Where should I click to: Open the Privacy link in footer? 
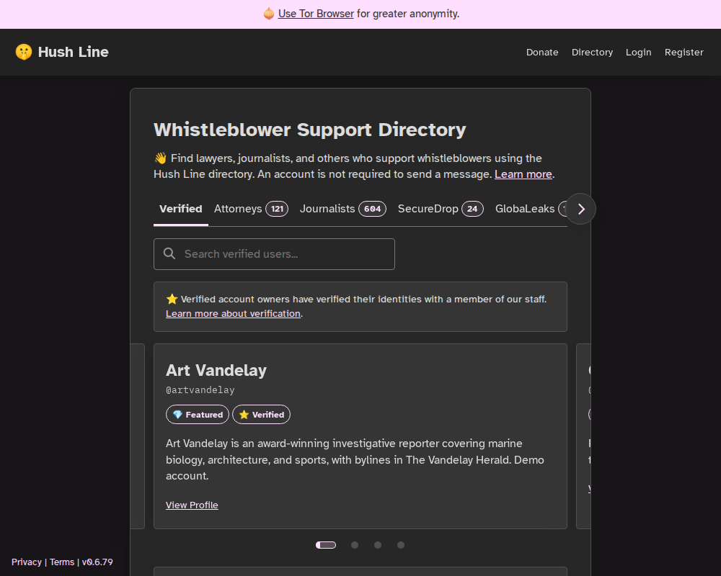point(26,562)
